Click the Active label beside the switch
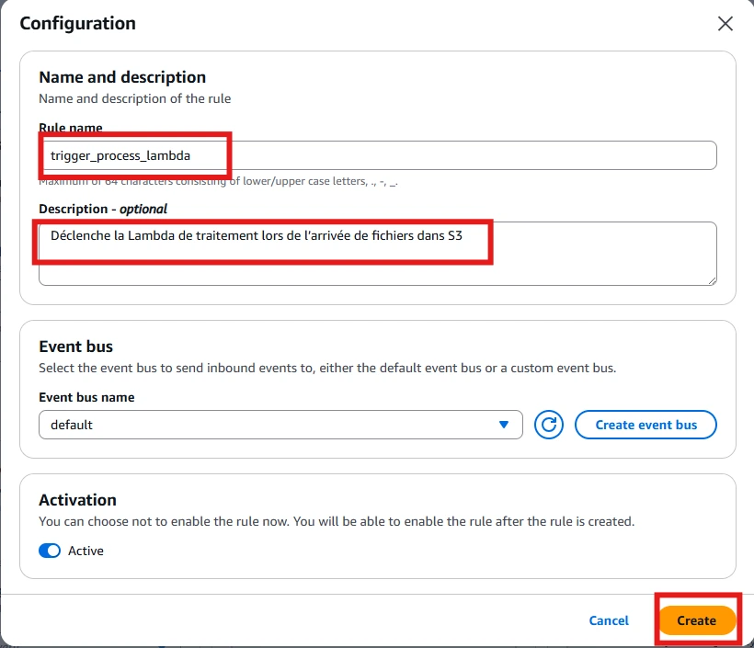 (86, 551)
